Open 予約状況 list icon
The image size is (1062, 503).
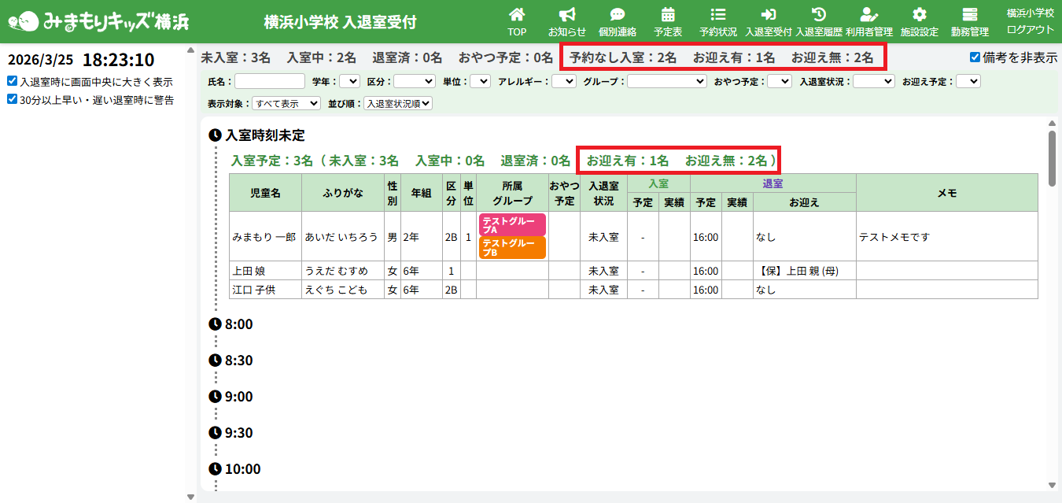coord(717,15)
